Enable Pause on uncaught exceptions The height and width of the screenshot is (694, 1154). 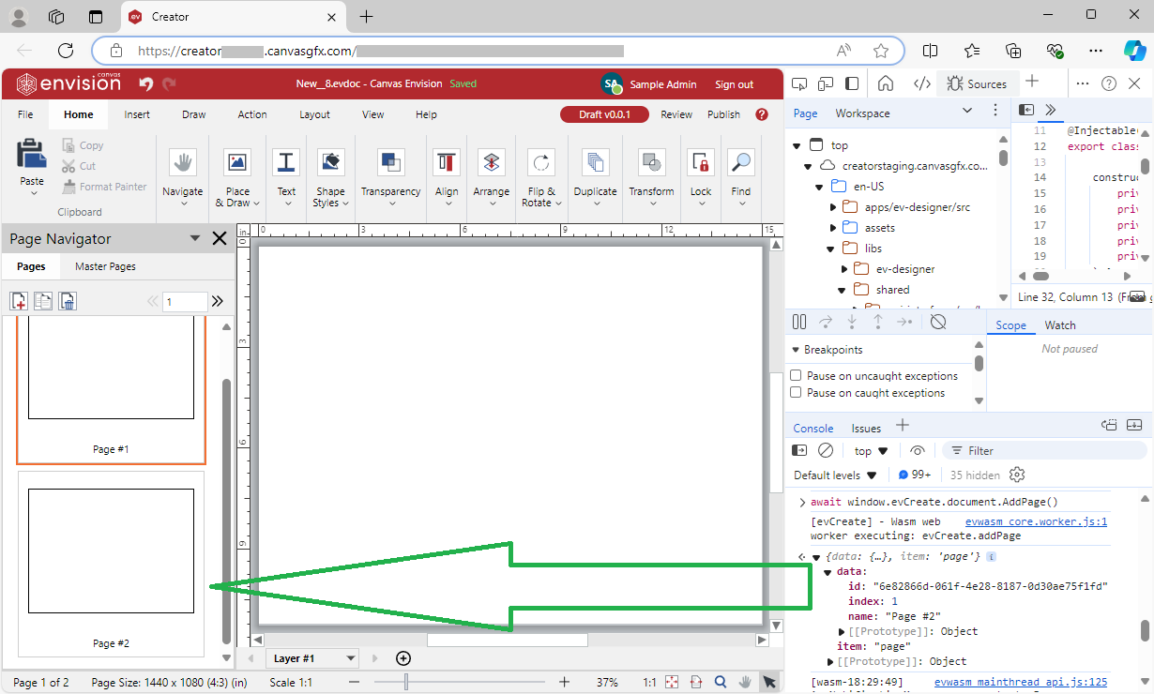[796, 376]
